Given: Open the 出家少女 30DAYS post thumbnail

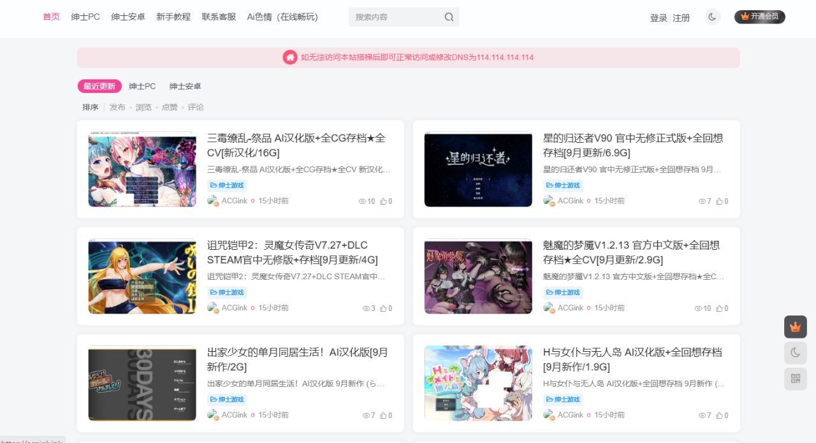Looking at the screenshot, I should (142, 383).
